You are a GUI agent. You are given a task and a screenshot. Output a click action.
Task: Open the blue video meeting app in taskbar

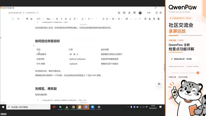tap(93, 107)
